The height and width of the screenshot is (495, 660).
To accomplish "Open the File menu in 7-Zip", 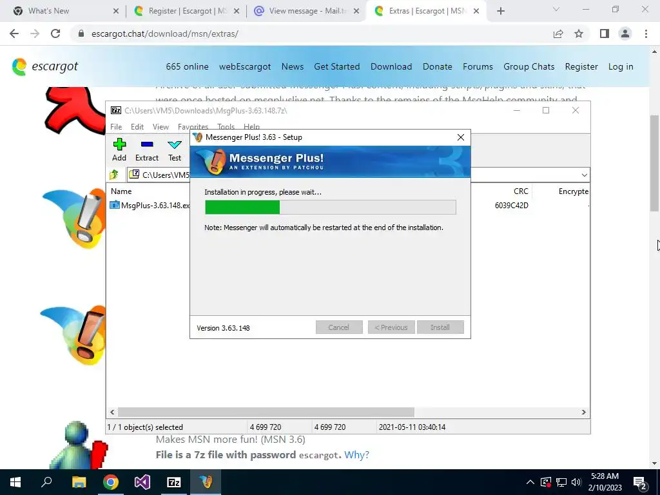I will click(x=116, y=127).
